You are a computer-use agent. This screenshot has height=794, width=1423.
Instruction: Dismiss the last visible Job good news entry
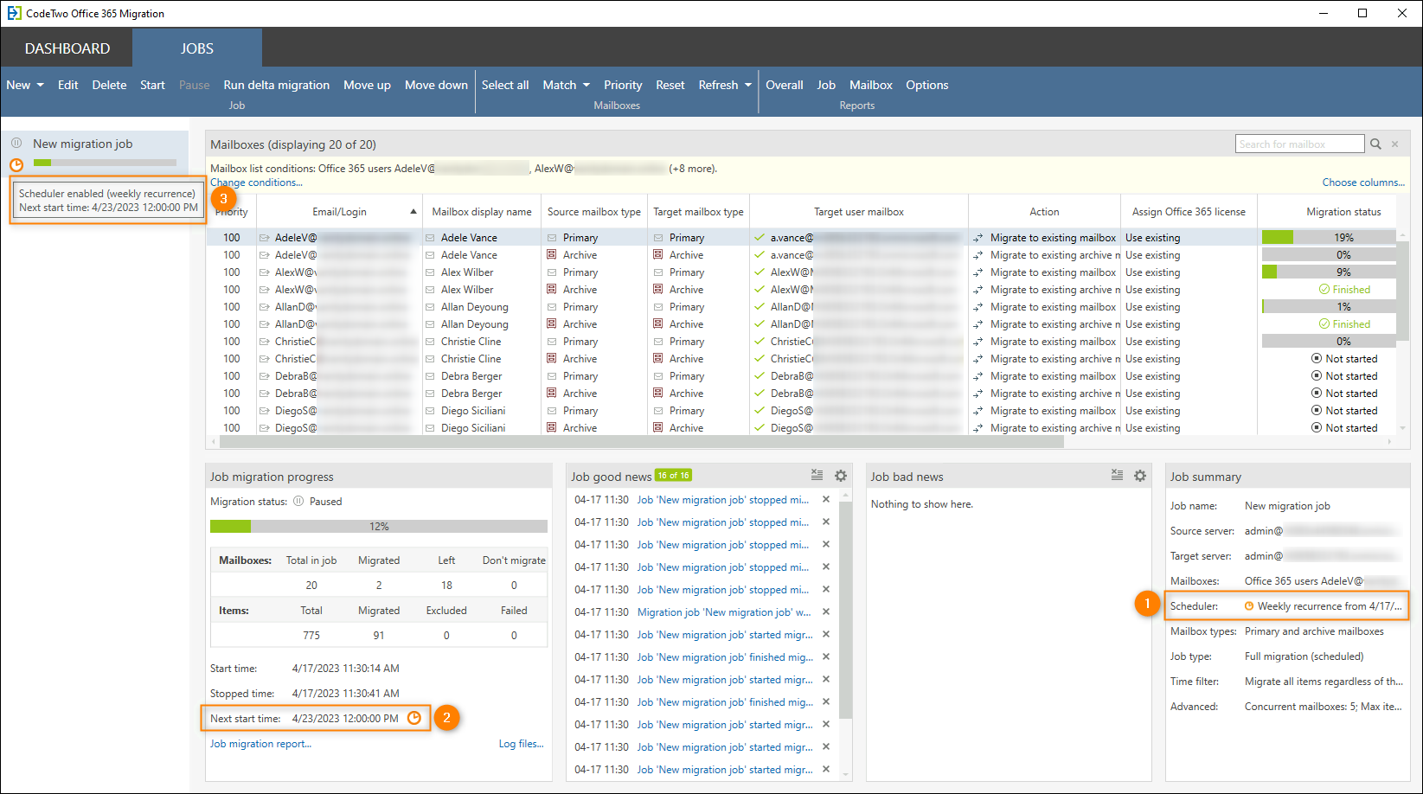[x=826, y=769]
